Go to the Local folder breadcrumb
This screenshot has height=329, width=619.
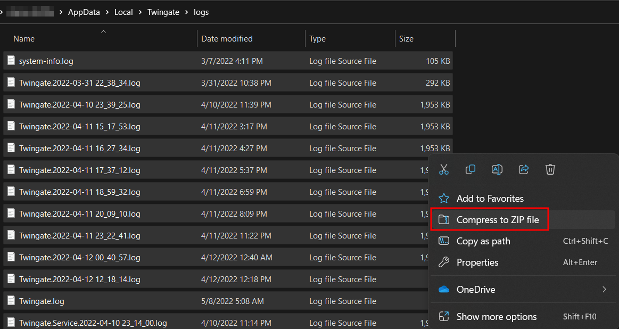point(123,12)
